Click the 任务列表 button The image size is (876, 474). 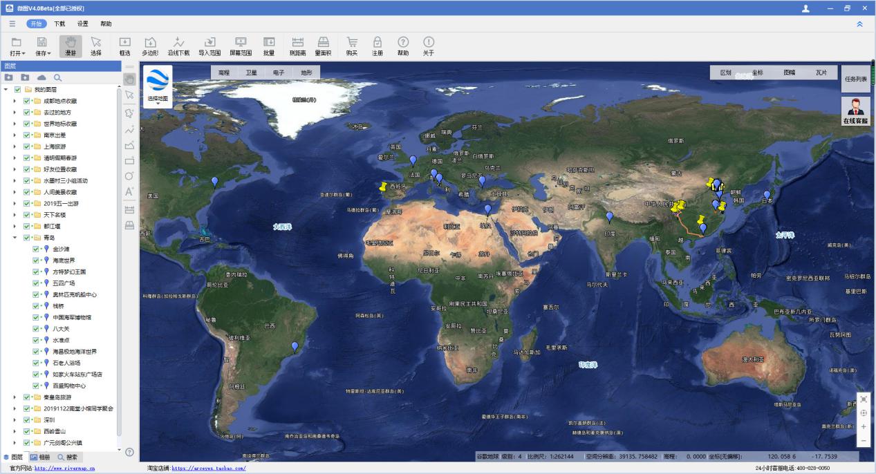pos(855,79)
